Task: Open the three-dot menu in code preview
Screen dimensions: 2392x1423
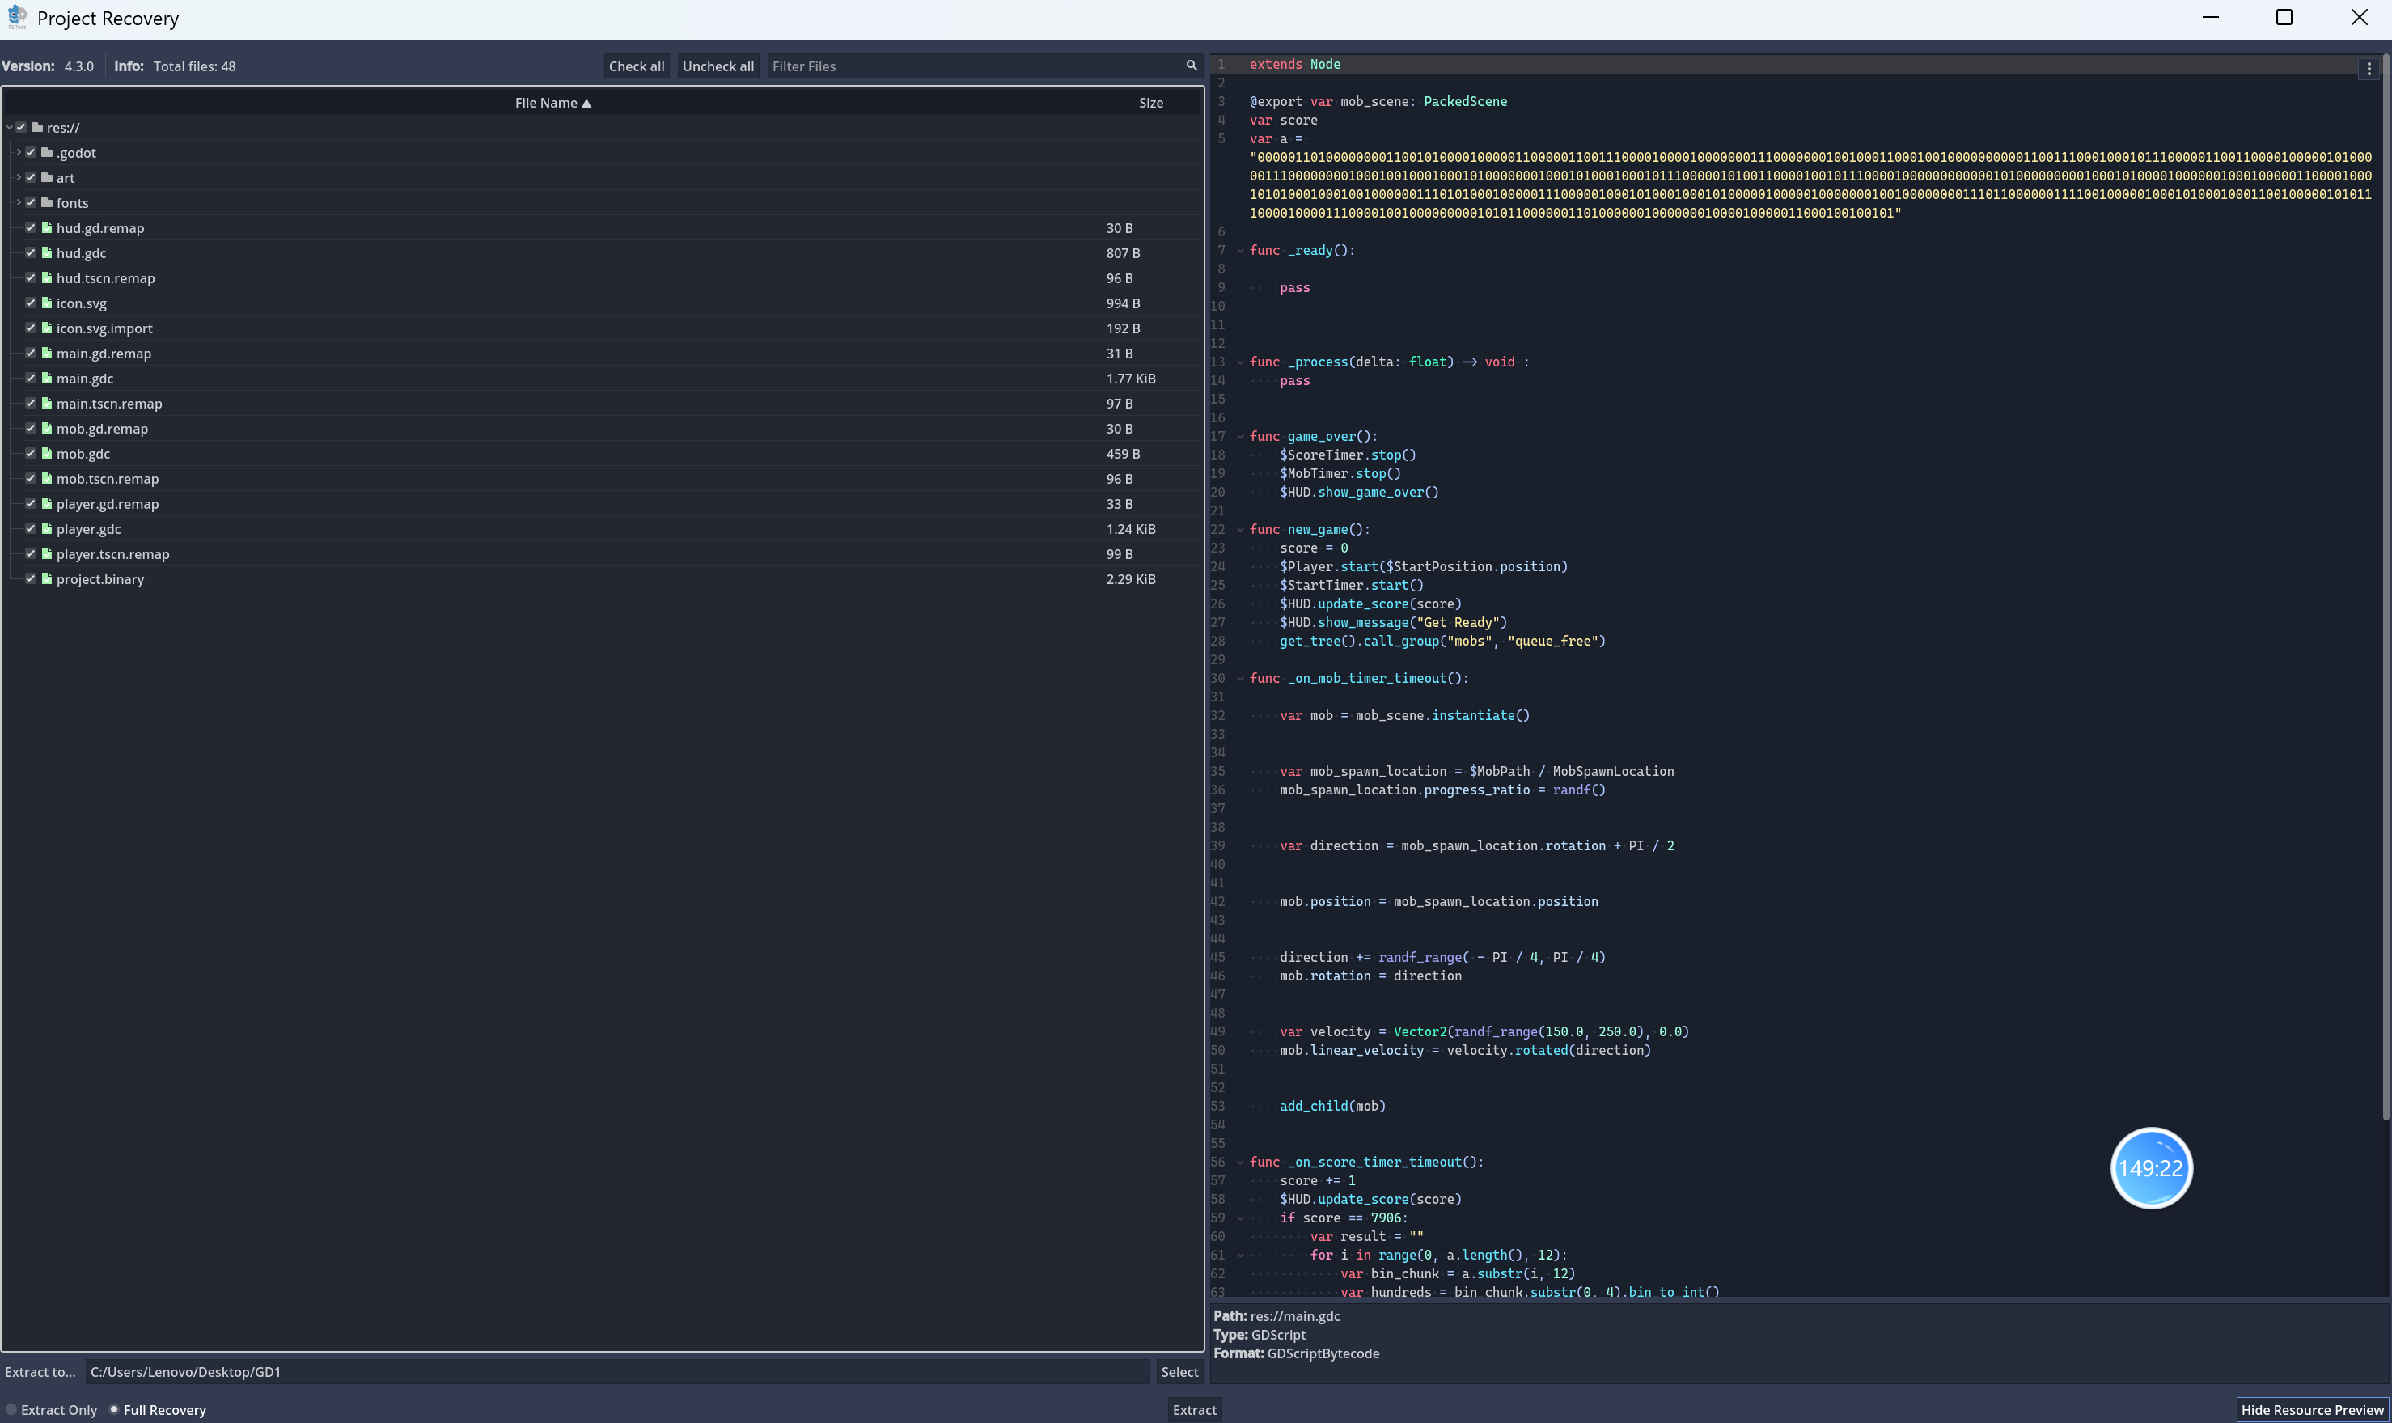Action: (2368, 69)
